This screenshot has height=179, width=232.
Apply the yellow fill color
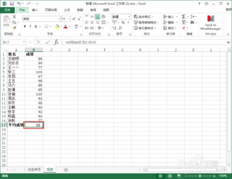click(57, 26)
